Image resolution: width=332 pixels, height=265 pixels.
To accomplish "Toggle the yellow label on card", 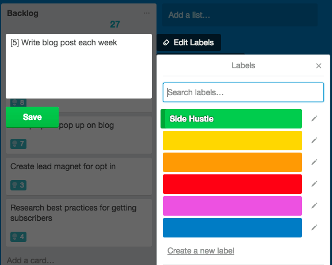I will pos(232,141).
